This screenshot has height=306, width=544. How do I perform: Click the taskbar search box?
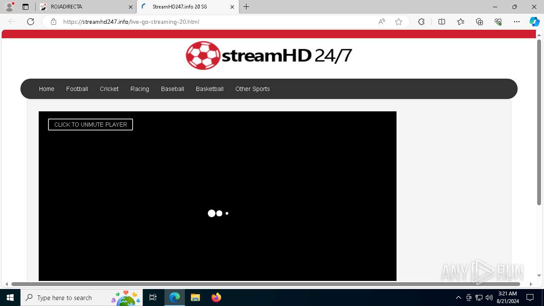(x=82, y=297)
